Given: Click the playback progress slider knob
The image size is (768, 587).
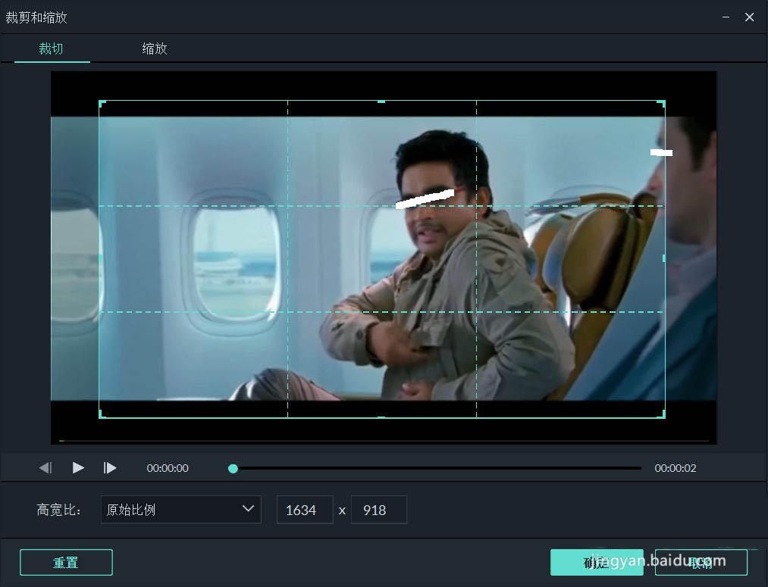Looking at the screenshot, I should click(x=234, y=469).
